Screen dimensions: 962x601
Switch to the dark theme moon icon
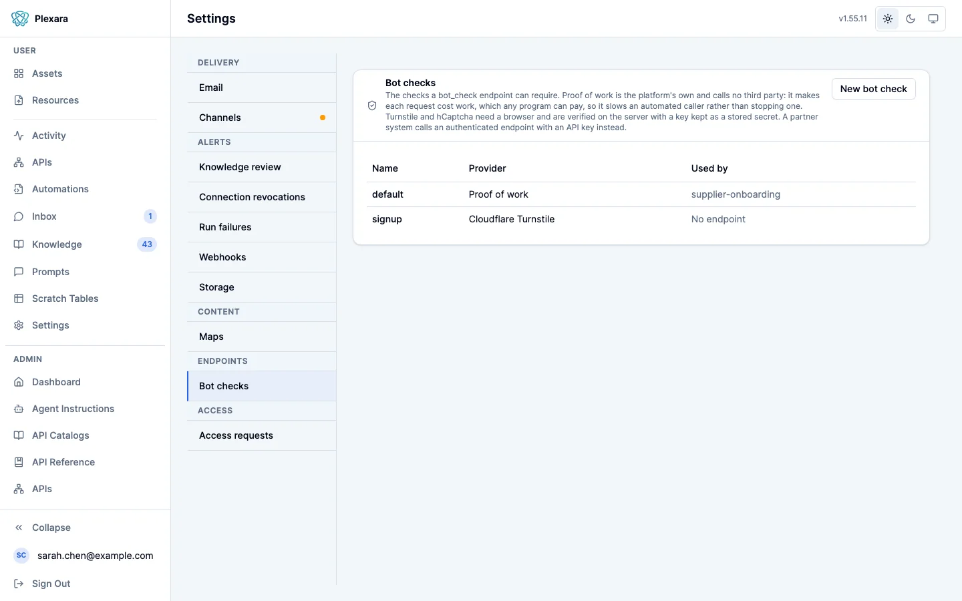[x=911, y=19]
